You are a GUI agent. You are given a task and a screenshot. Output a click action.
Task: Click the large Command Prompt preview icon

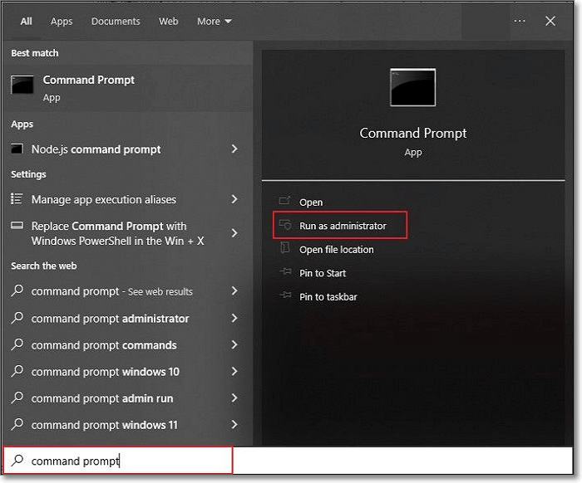click(x=412, y=88)
